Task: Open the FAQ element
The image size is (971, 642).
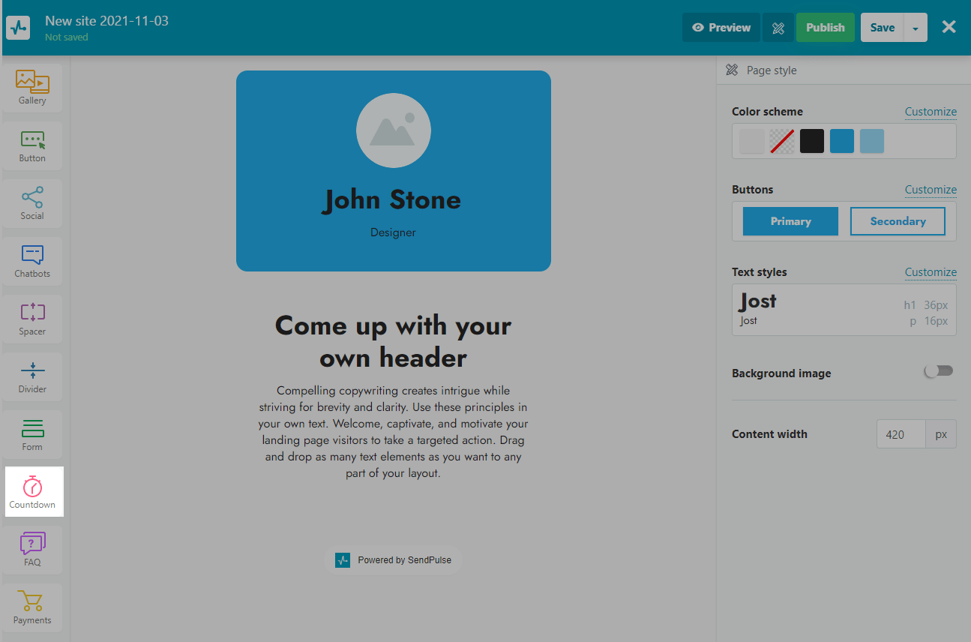Action: tap(32, 550)
